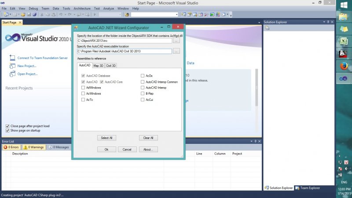
Task: Click the Redo toolbar icon
Action: pyautogui.click(x=70, y=15)
